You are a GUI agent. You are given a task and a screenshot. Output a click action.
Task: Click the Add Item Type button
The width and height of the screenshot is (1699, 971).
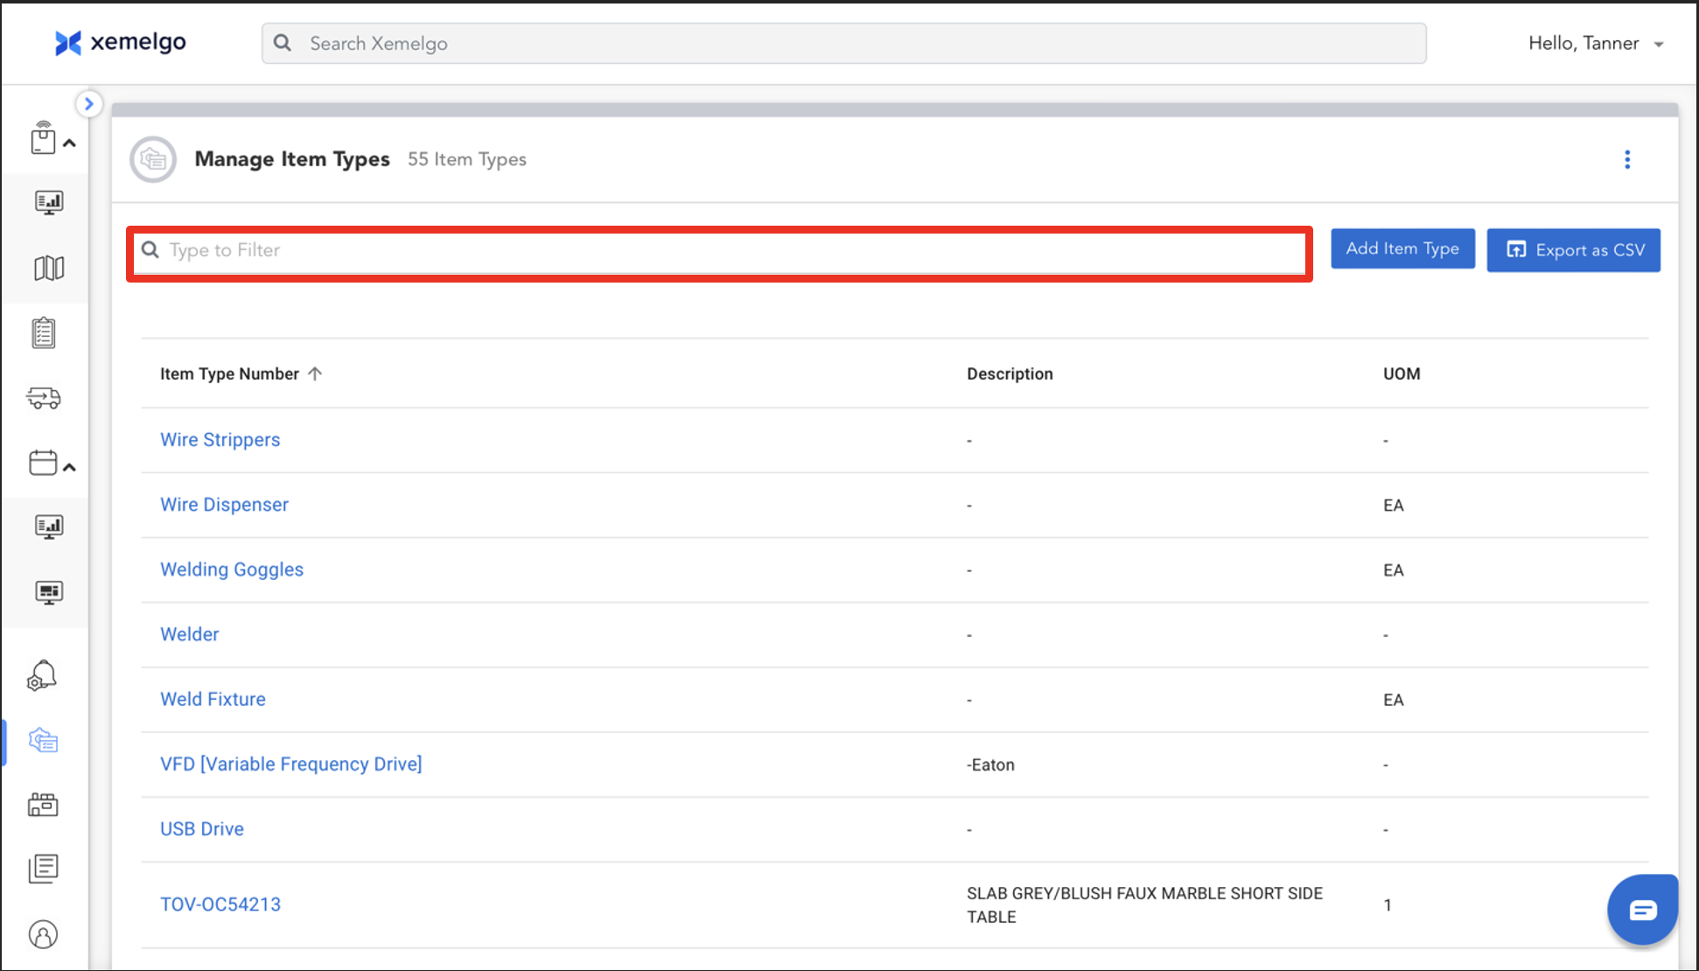click(1402, 249)
